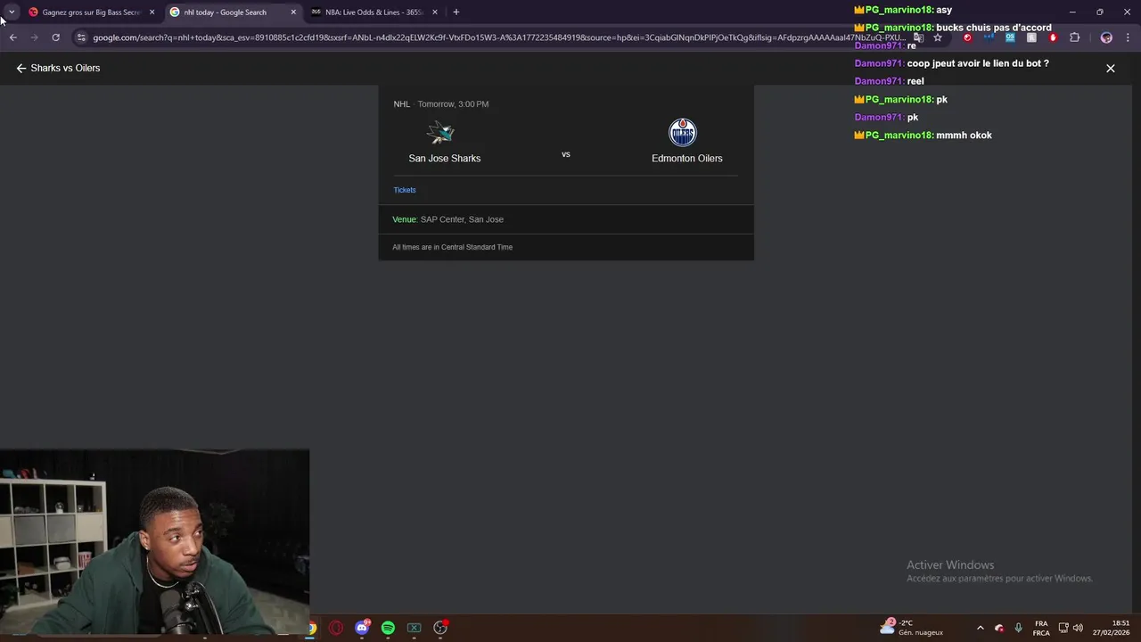Switch FRA keyboard language indicator
The image size is (1141, 642).
[1041, 628]
